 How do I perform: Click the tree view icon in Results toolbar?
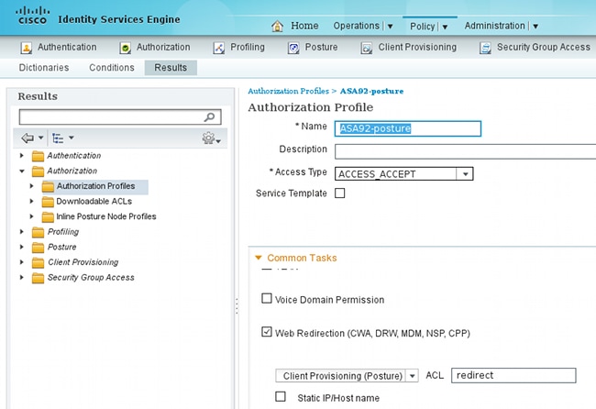tap(58, 138)
